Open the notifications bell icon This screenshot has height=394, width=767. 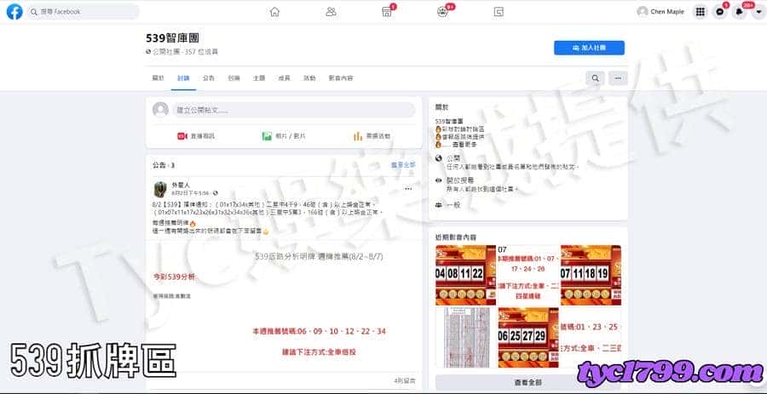(740, 12)
